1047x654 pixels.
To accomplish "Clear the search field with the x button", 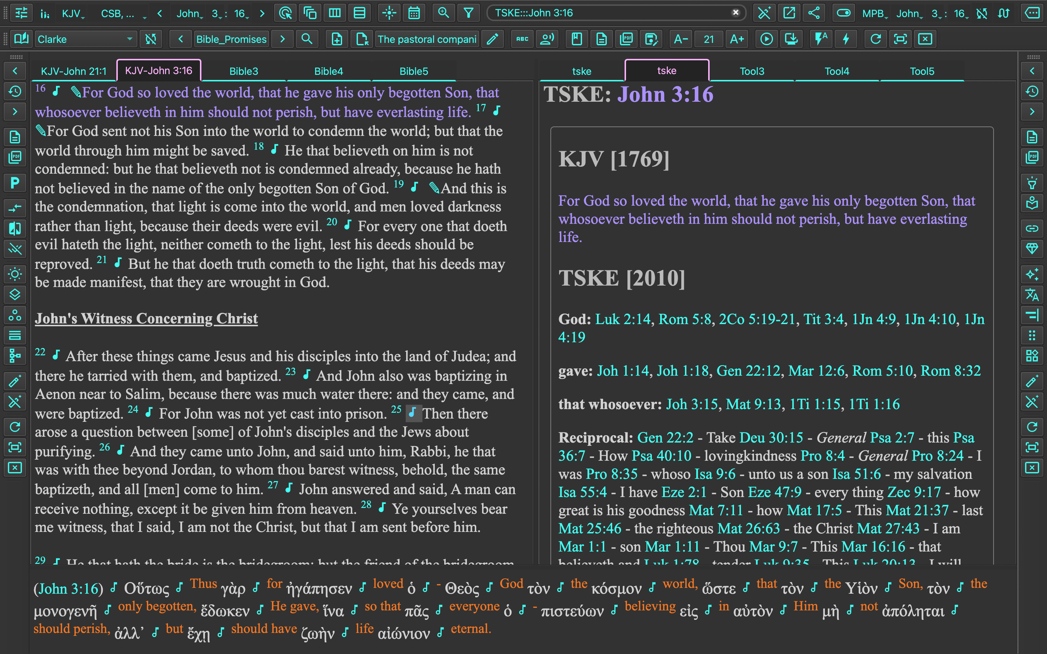I will pyautogui.click(x=735, y=13).
